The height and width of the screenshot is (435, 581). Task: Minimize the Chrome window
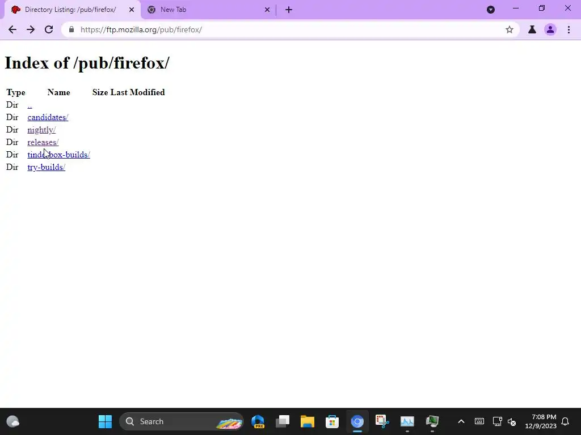515,8
